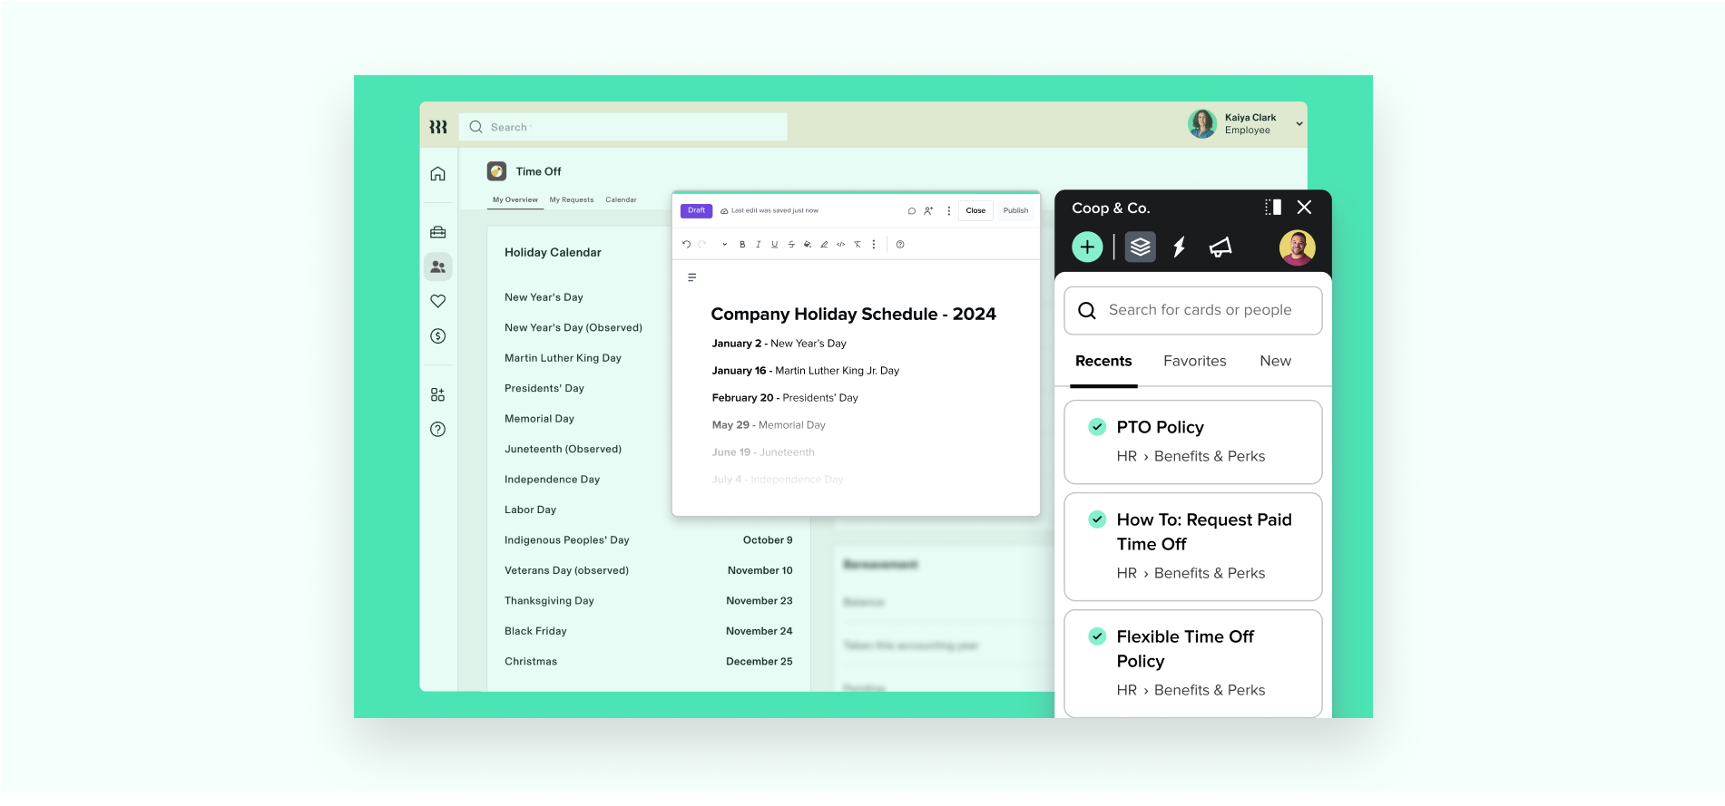1725x806 pixels.
Task: Click the lightning bolt icon in Coop panel
Action: point(1180,247)
